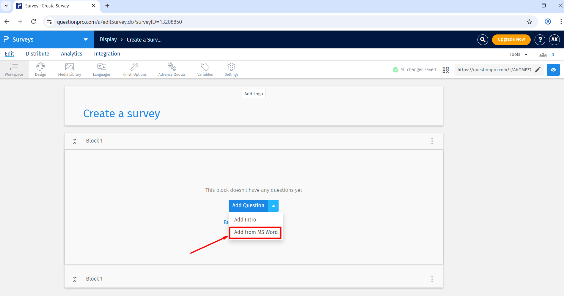Click Add Logo above the survey title

click(x=253, y=94)
